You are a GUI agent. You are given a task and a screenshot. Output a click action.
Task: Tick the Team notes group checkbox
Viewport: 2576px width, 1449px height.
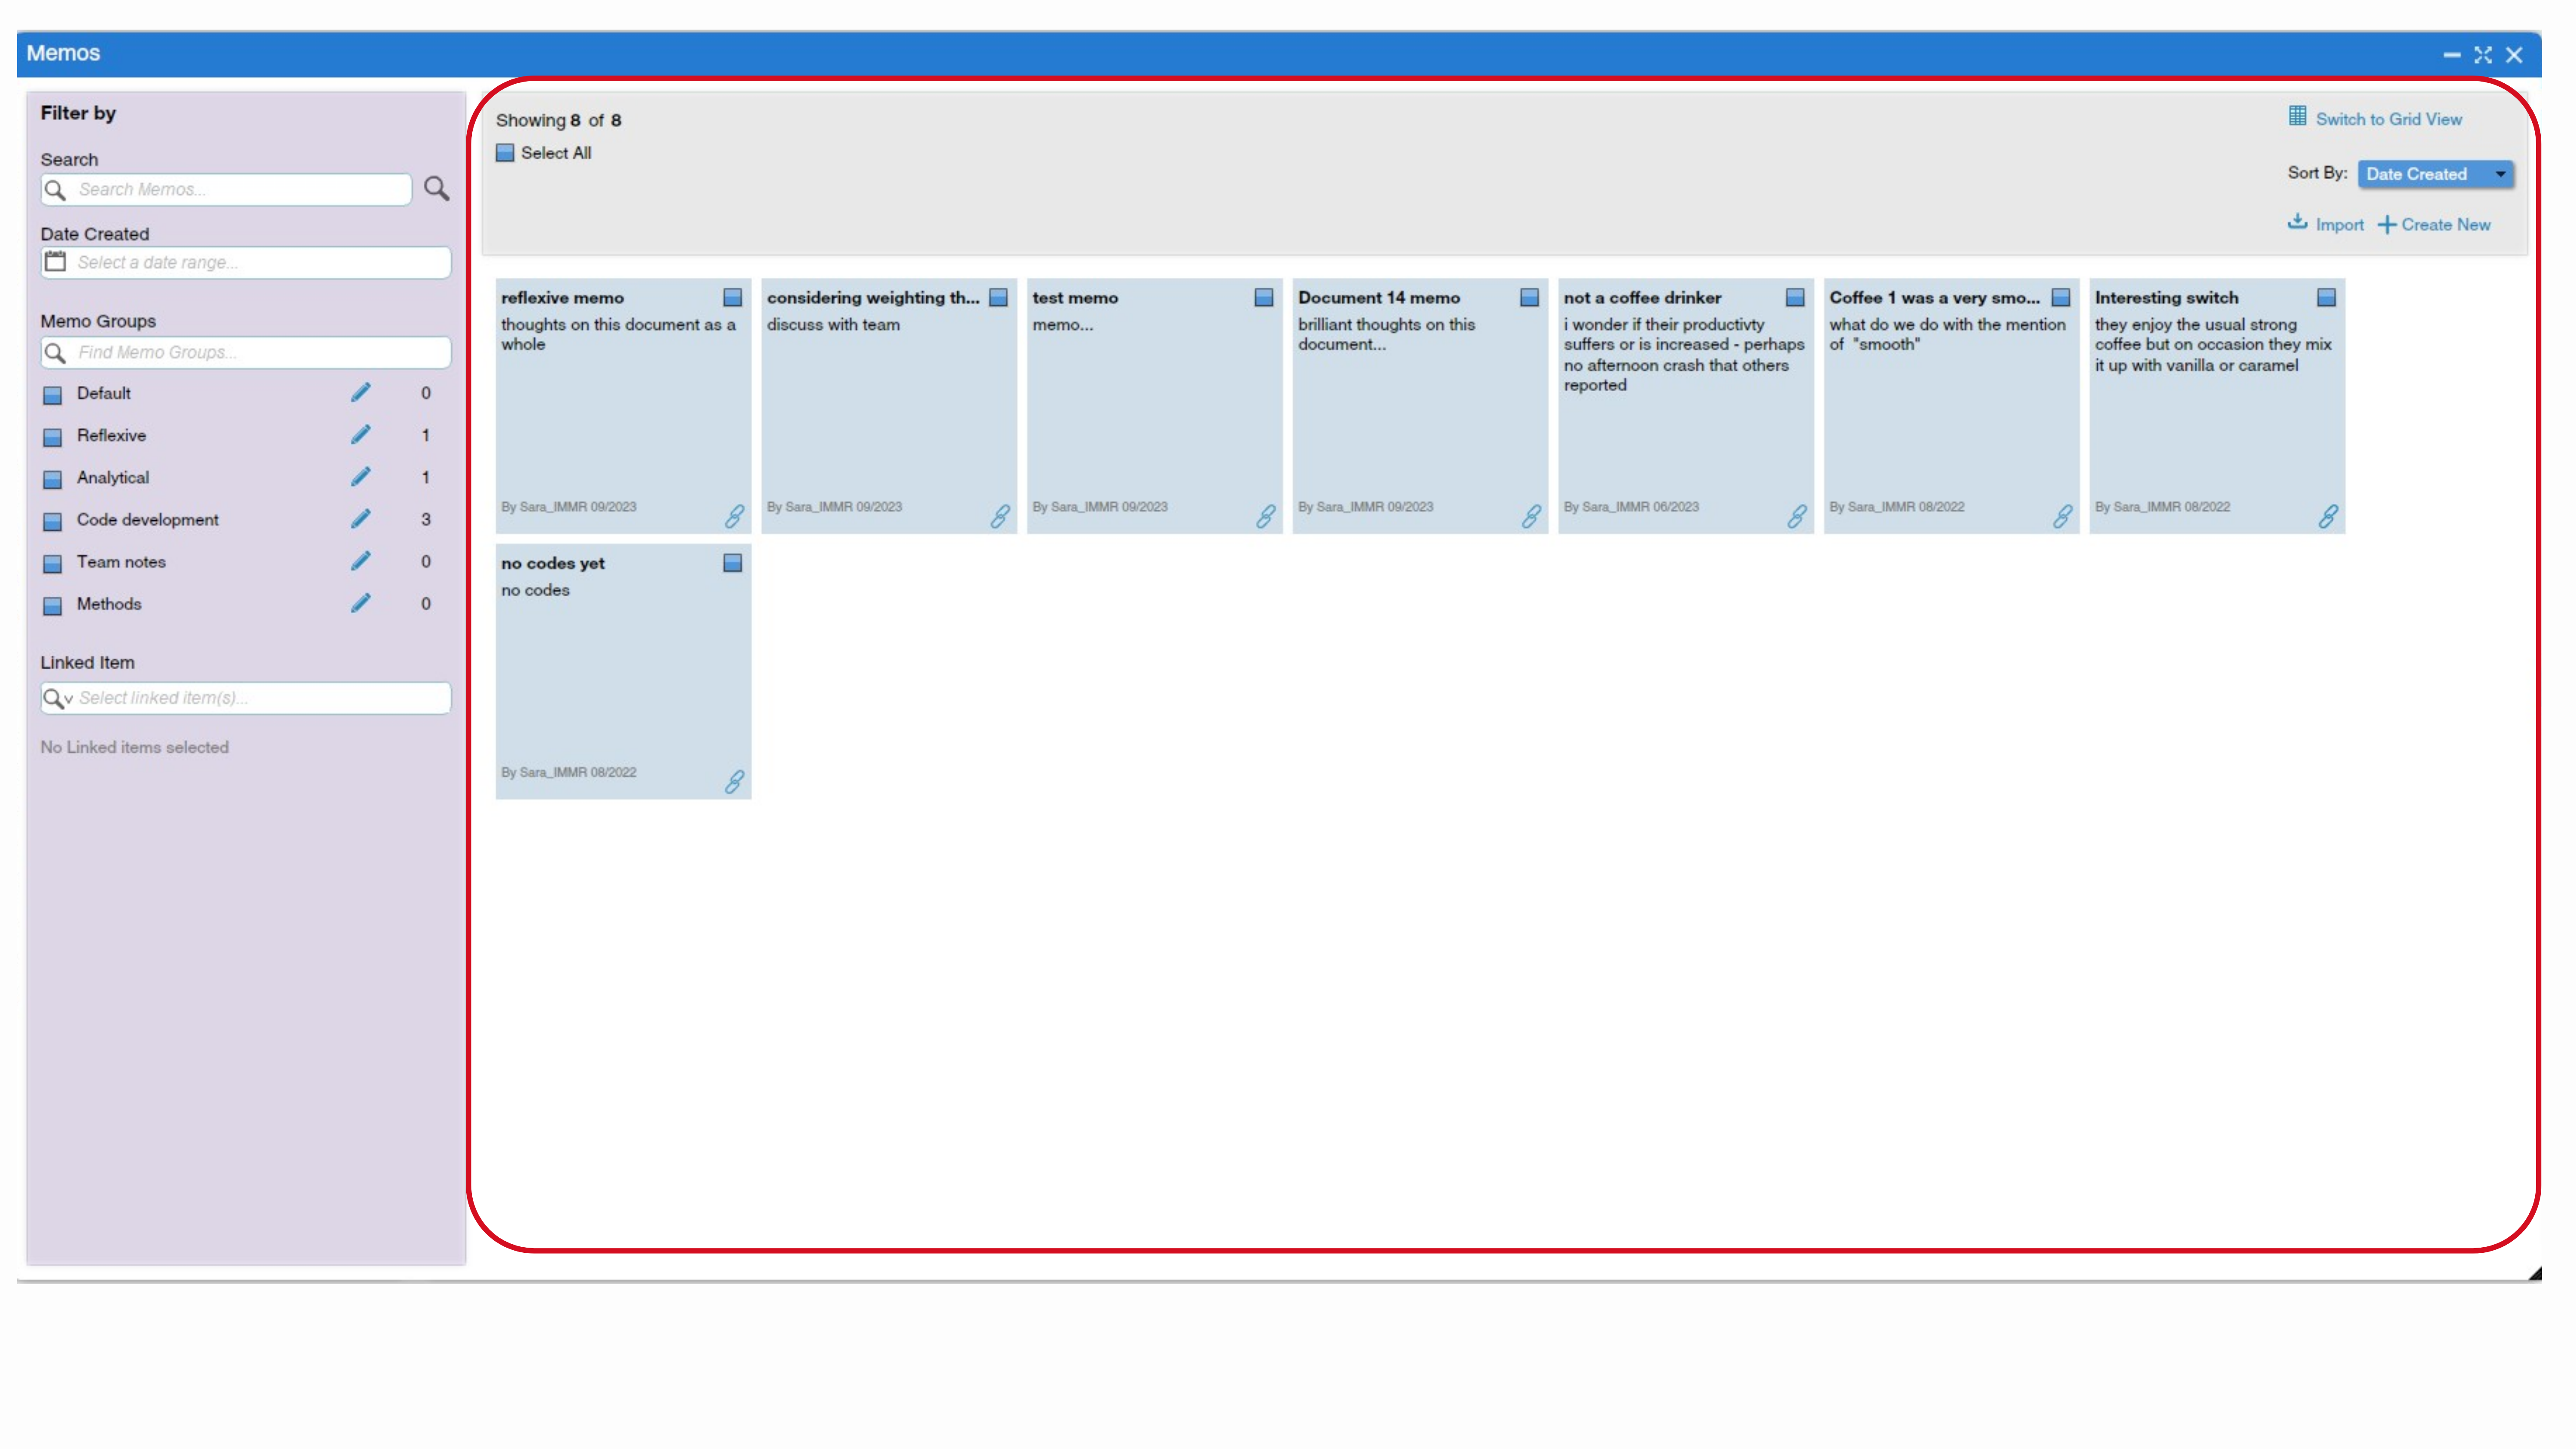pos(53,563)
